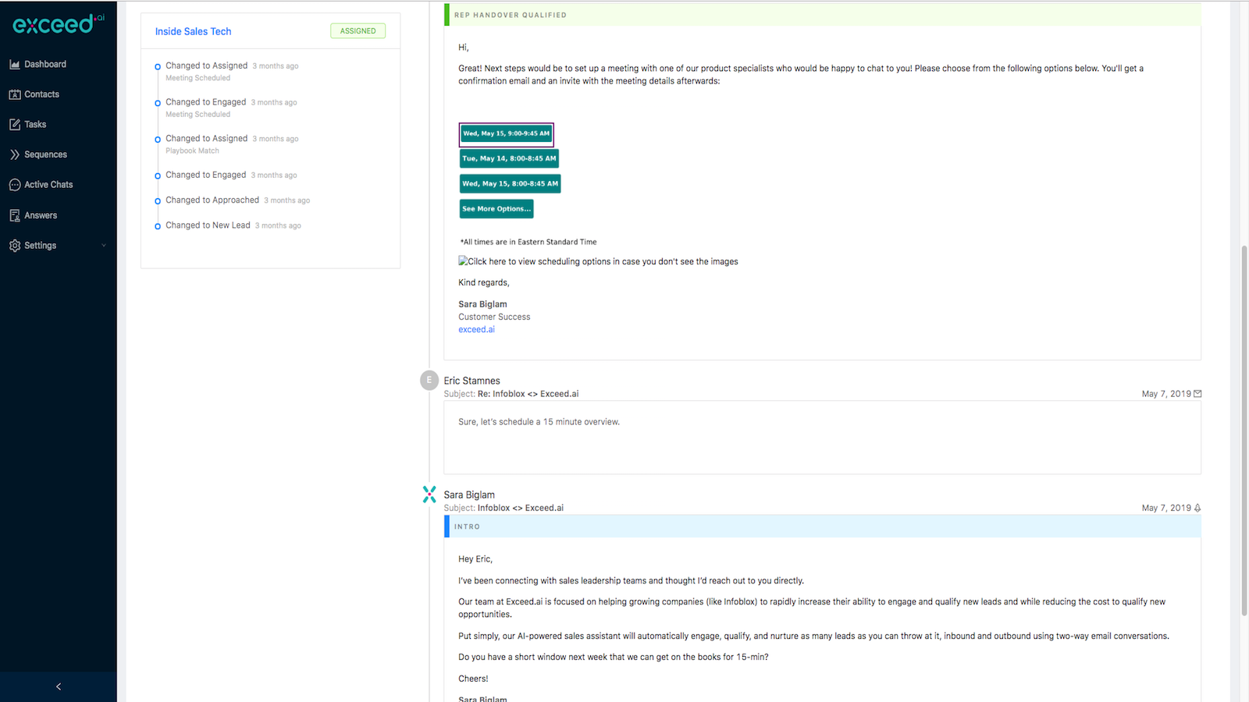Open the Settings gear icon
1249x702 pixels.
click(x=15, y=245)
